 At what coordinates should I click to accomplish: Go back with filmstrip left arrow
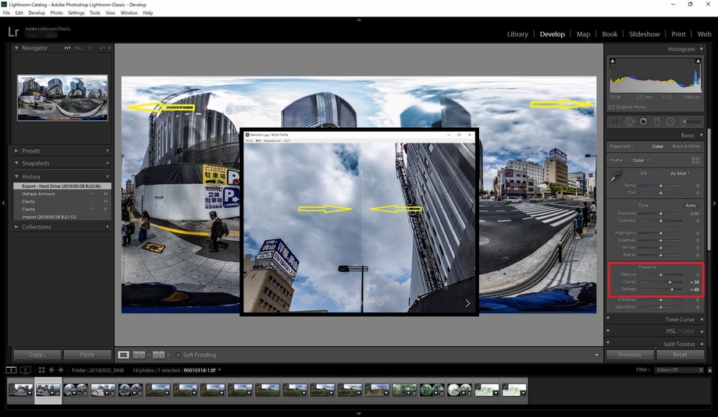click(52, 370)
